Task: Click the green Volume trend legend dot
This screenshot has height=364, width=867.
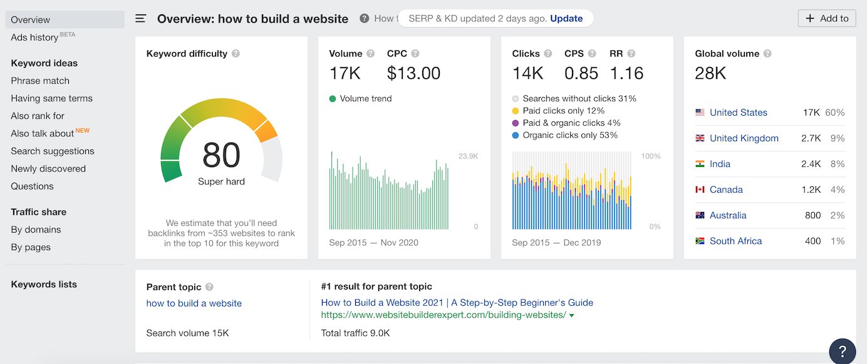Action: pos(333,99)
